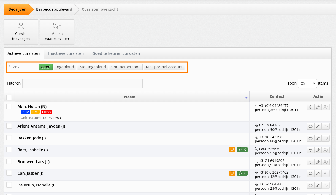This screenshot has height=195, width=336.
Task: Remove Bakker, Jade with user-x icon
Action: click(326, 139)
